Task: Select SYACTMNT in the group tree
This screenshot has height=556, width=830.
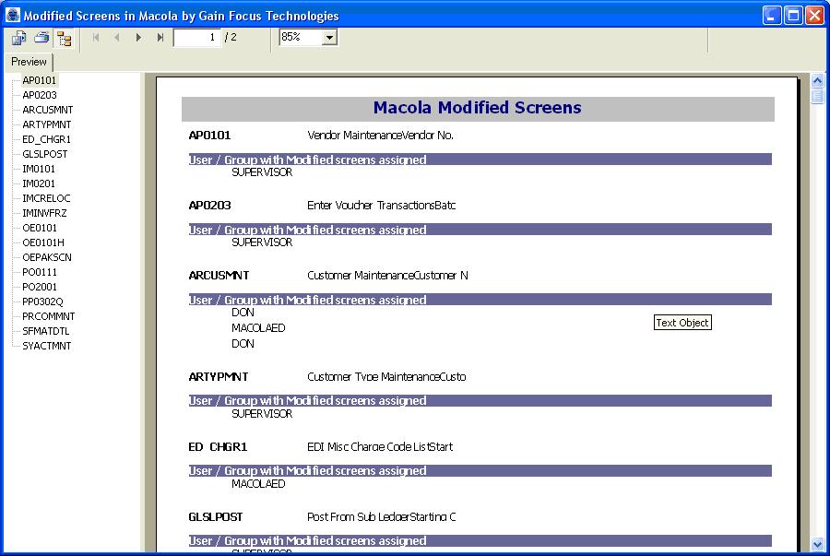Action: pos(47,346)
